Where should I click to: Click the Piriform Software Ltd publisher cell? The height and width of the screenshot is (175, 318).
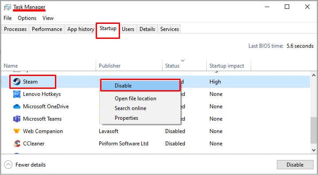pyautogui.click(x=124, y=144)
